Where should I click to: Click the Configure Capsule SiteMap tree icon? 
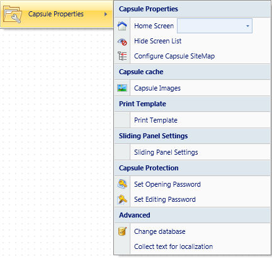[x=122, y=56]
